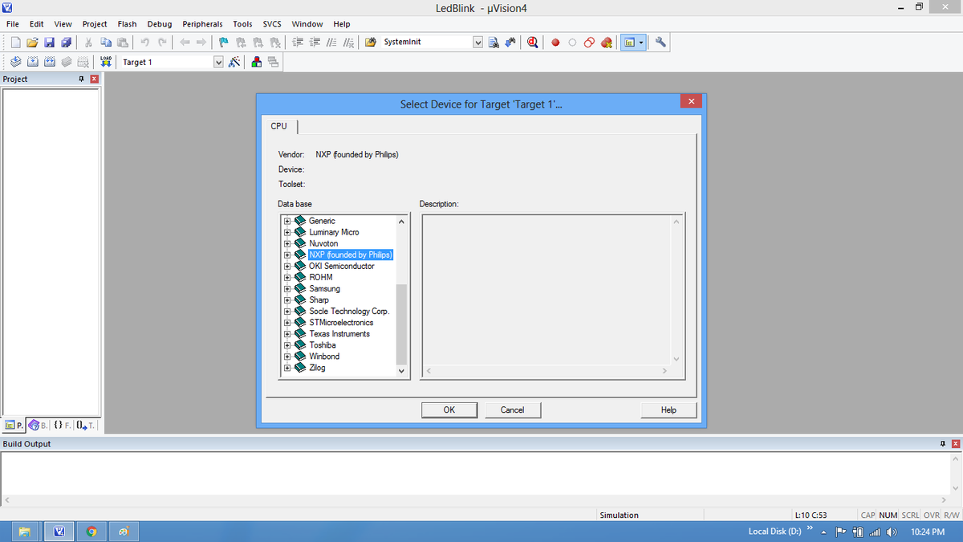Expand the STMicroelectronics vendor node
Screen dimensions: 963x542
[286, 322]
